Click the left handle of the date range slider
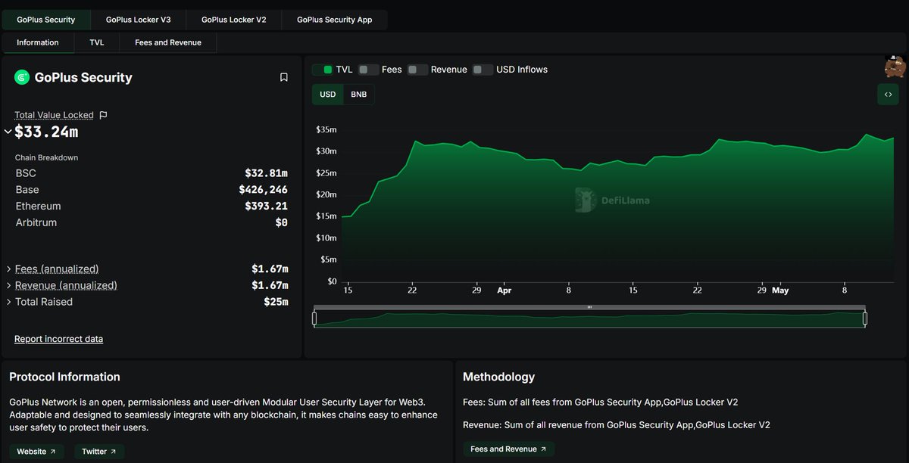This screenshot has height=463, width=909. (314, 319)
